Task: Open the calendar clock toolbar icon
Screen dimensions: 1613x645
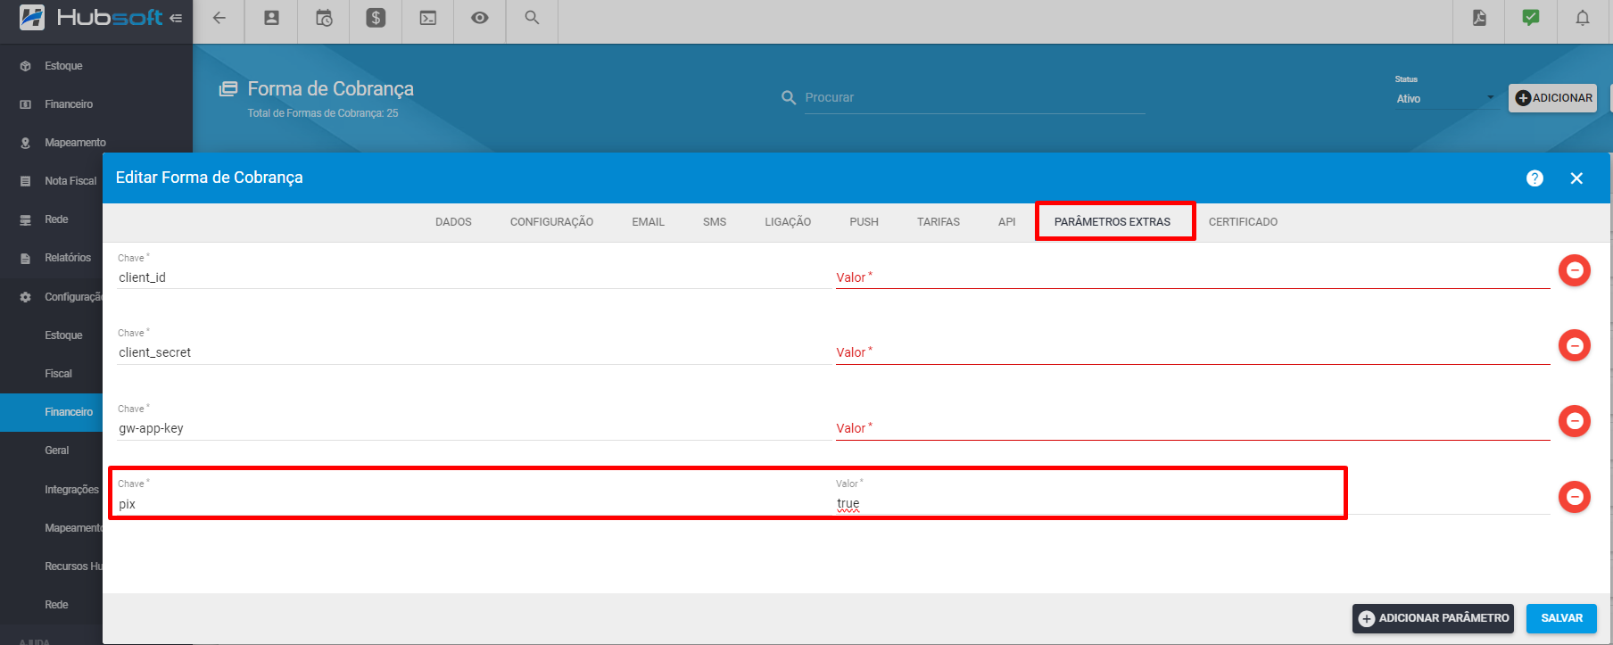Action: coord(324,18)
